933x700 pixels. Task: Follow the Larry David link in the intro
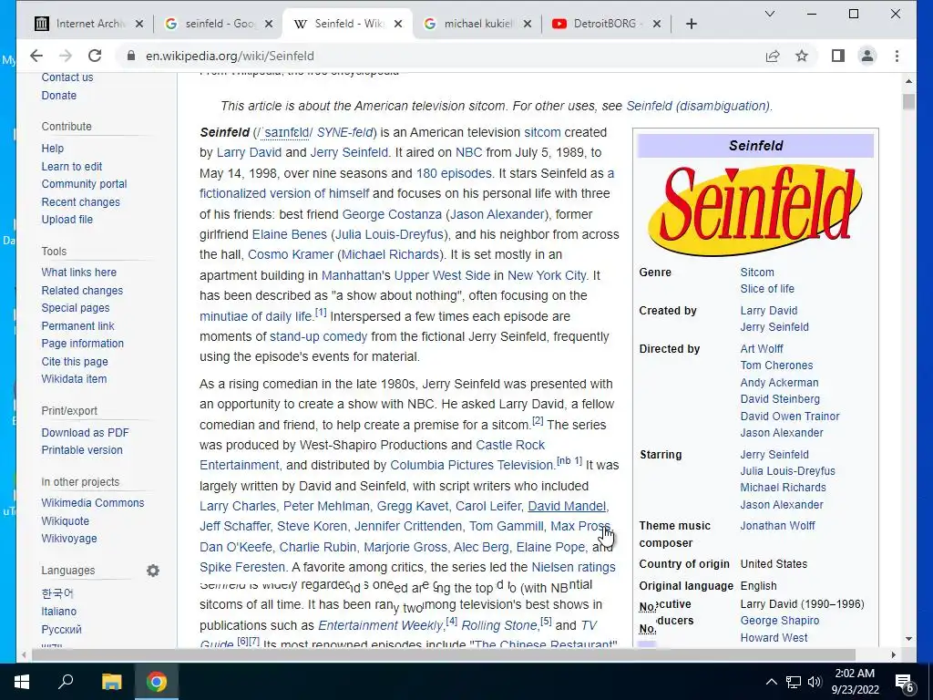(x=249, y=152)
